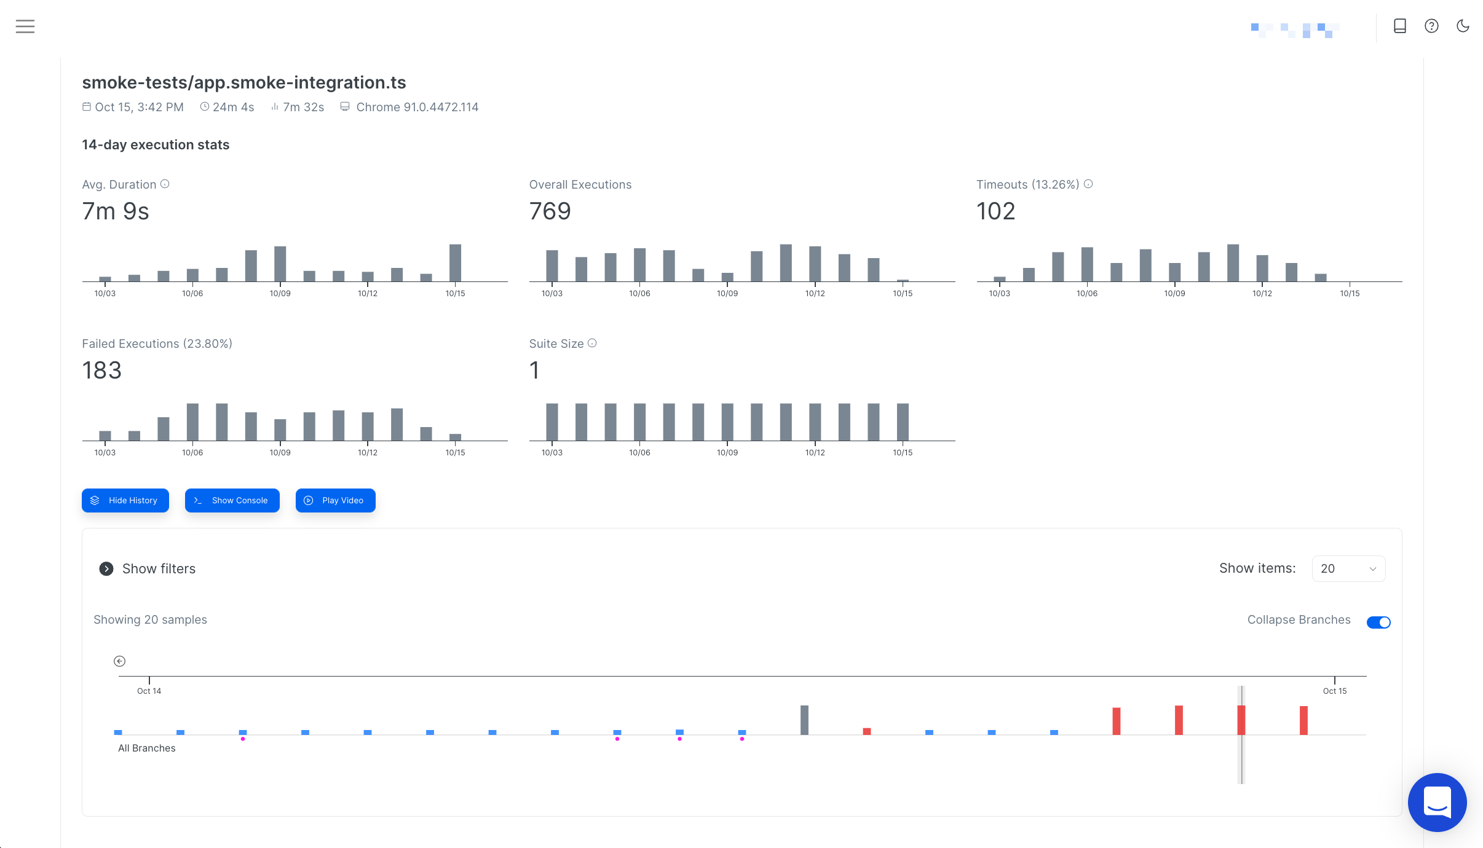Select the last red timeline bar
1483x848 pixels.
1303,720
